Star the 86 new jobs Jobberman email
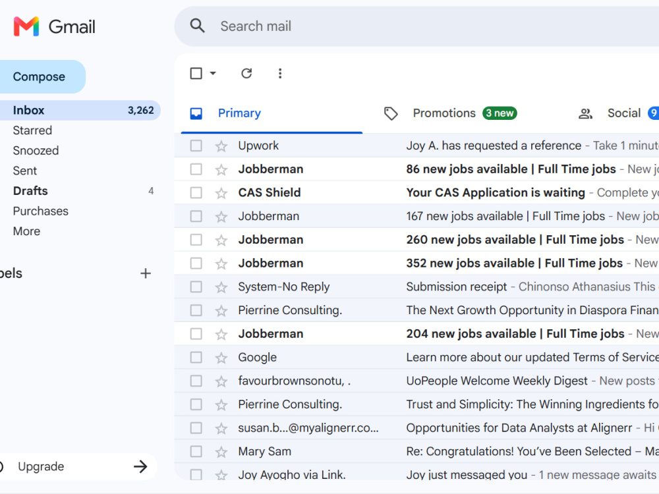Viewport: 659px width, 494px height. click(221, 170)
